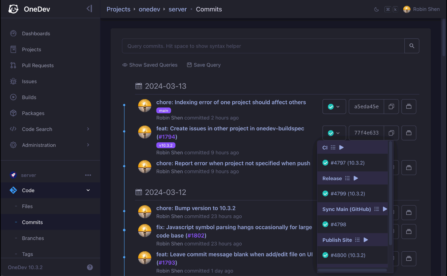The height and width of the screenshot is (276, 447).
Task: Copy commit hash 77f4e633
Action: click(391, 133)
